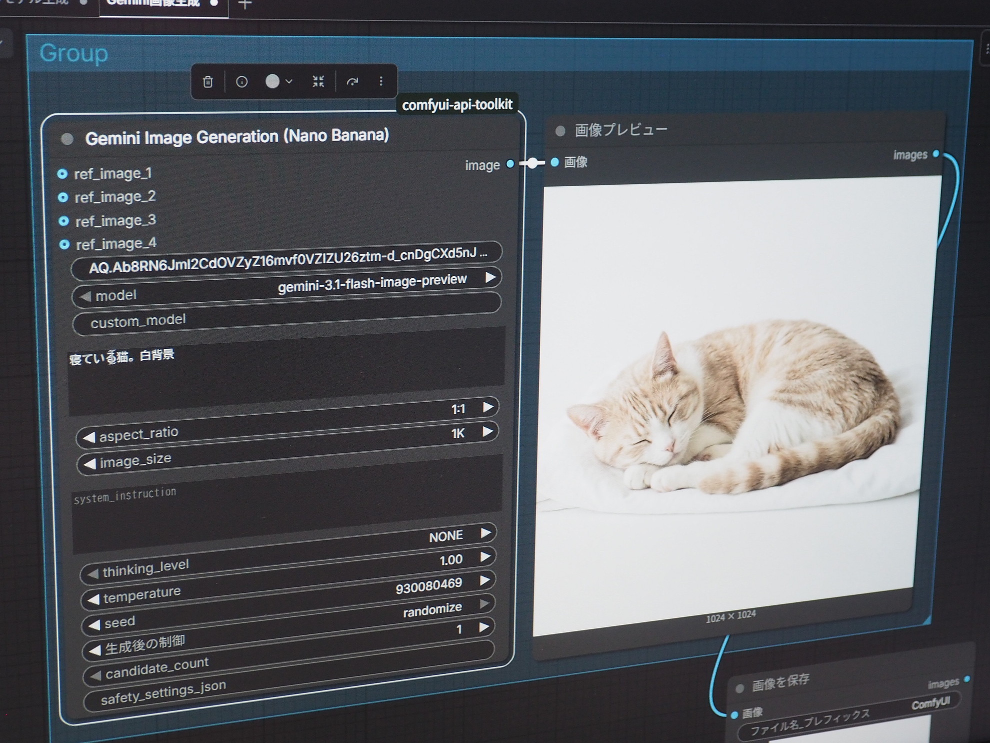Open the image_size 1K dropdown
This screenshot has width=990, height=743.
tap(458, 433)
